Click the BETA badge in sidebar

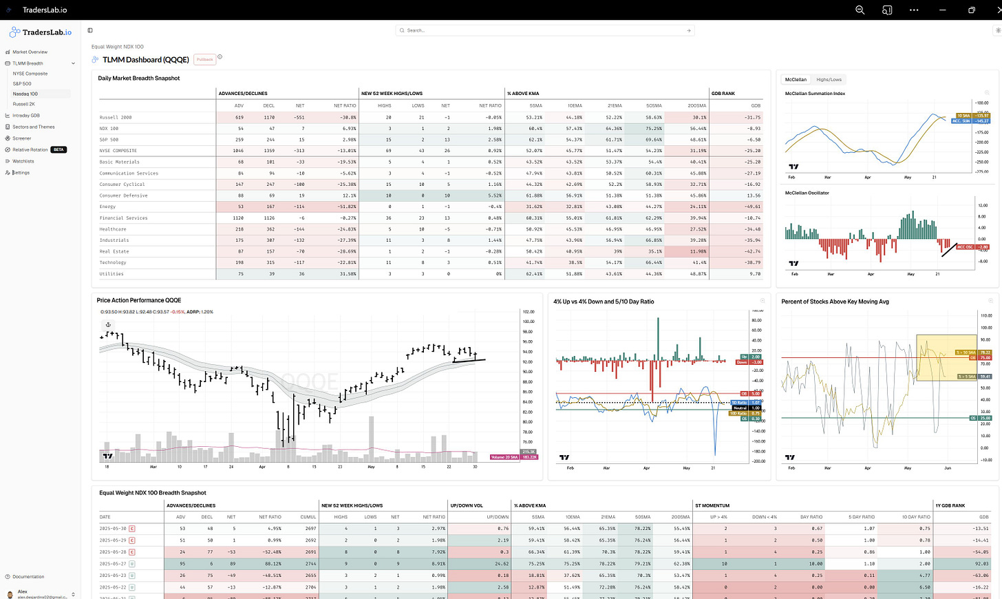pyautogui.click(x=58, y=149)
